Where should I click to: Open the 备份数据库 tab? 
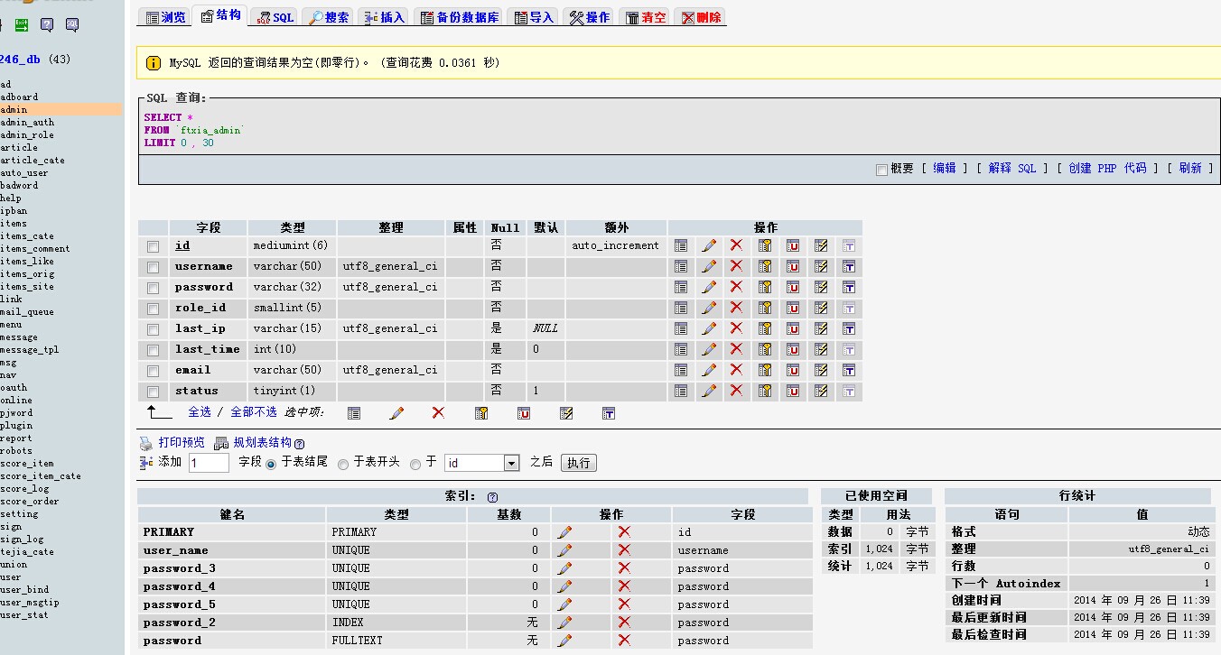point(459,17)
